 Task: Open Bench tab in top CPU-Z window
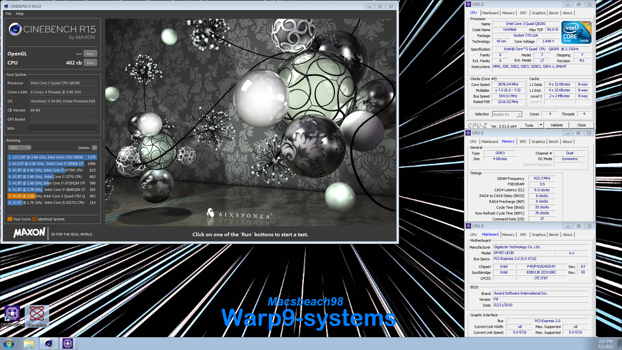pos(554,13)
